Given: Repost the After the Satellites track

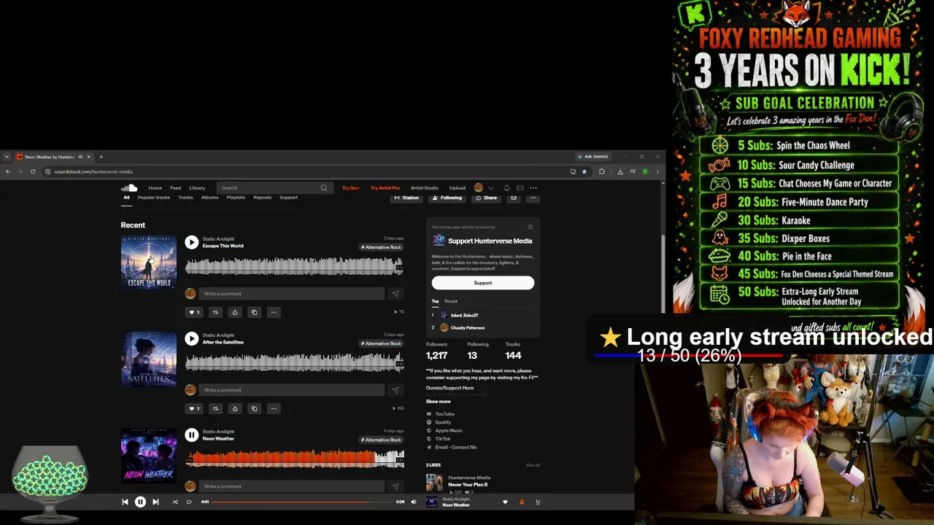Looking at the screenshot, I should 215,408.
